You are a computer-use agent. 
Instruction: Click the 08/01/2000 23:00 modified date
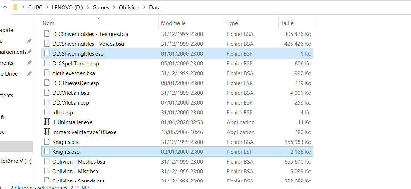click(x=182, y=83)
